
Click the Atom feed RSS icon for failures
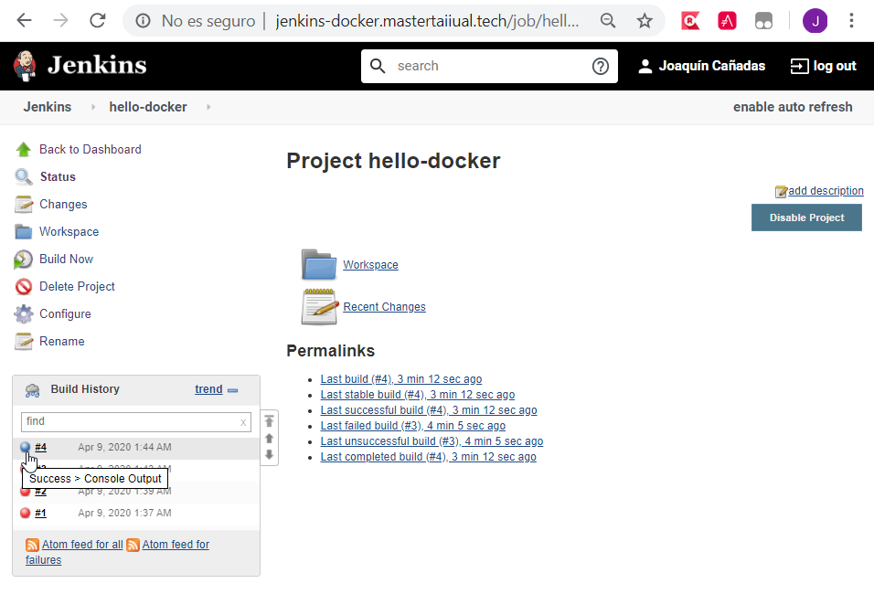[x=133, y=544]
